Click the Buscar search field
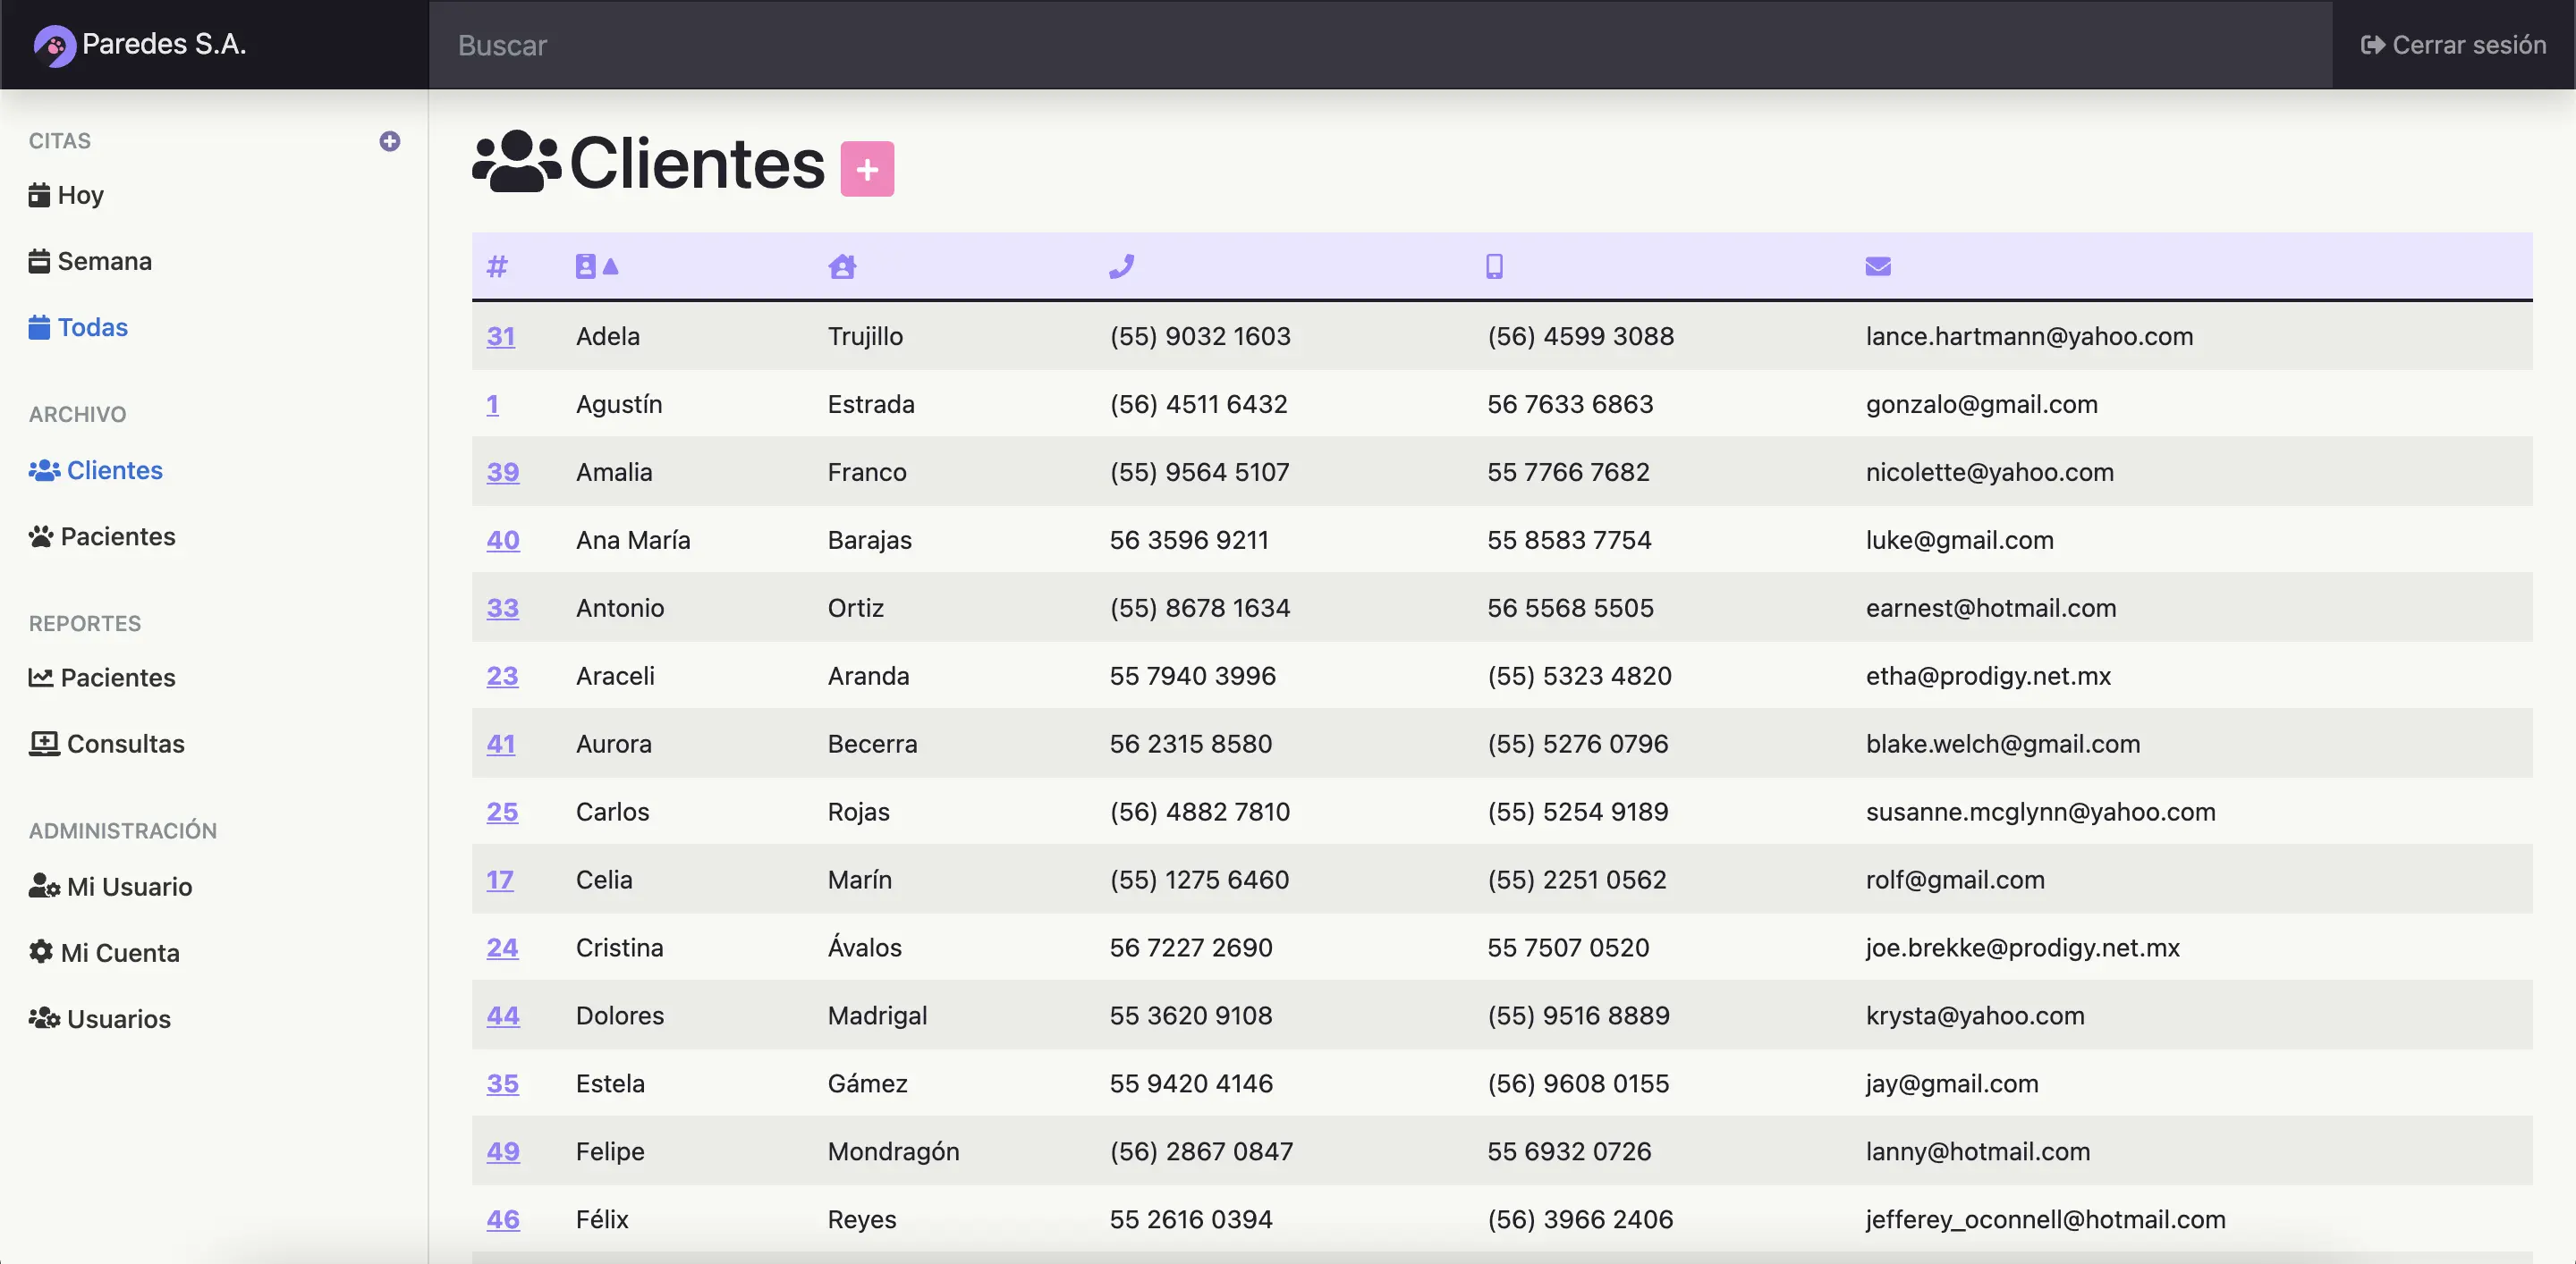This screenshot has height=1264, width=2576. [x=1380, y=45]
